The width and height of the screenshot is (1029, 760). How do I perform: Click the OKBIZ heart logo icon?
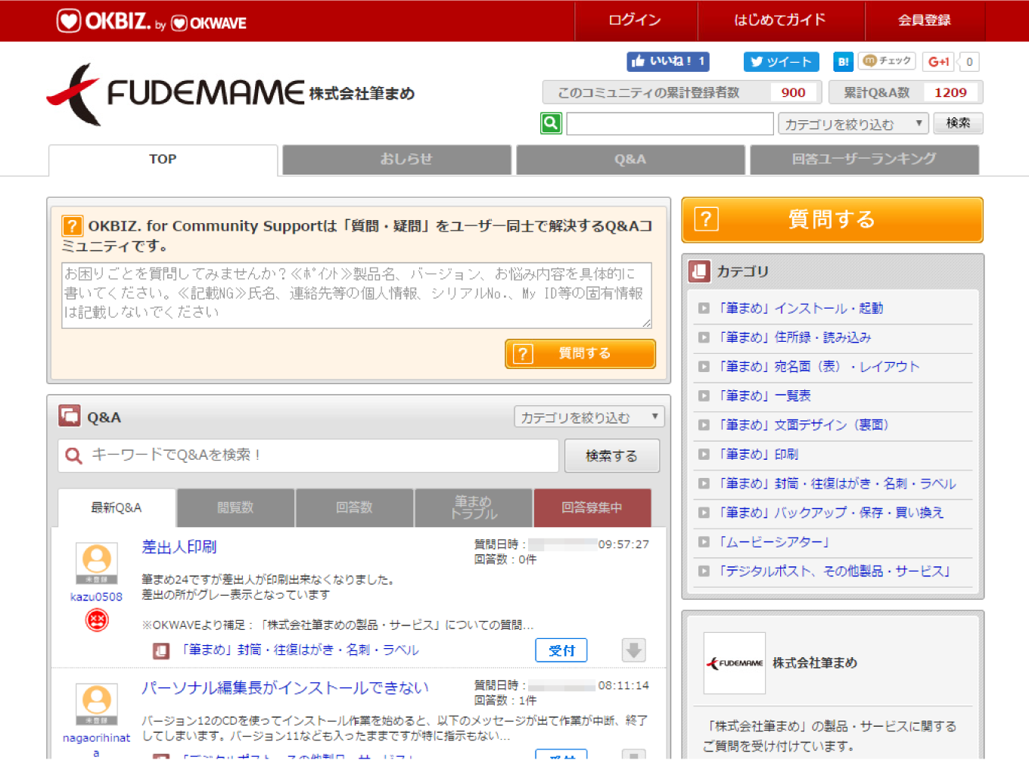[x=69, y=20]
